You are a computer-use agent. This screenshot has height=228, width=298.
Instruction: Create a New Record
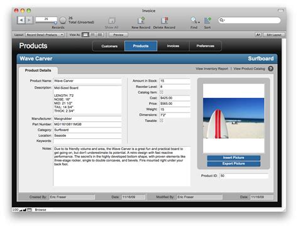click(x=141, y=20)
